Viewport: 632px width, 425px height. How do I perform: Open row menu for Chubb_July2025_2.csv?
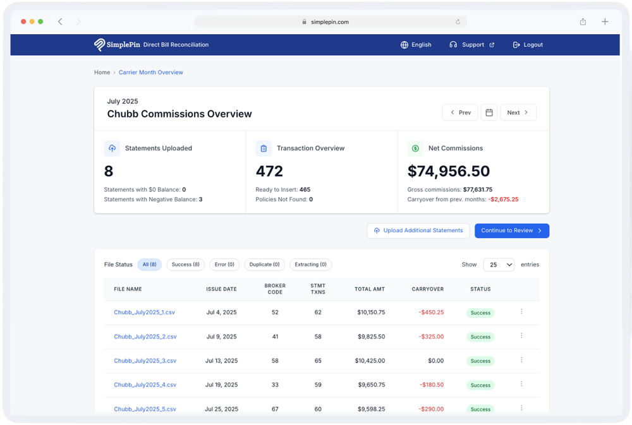(x=521, y=335)
